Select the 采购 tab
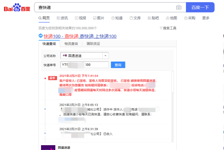This screenshot has width=224, height=150. (189, 18)
